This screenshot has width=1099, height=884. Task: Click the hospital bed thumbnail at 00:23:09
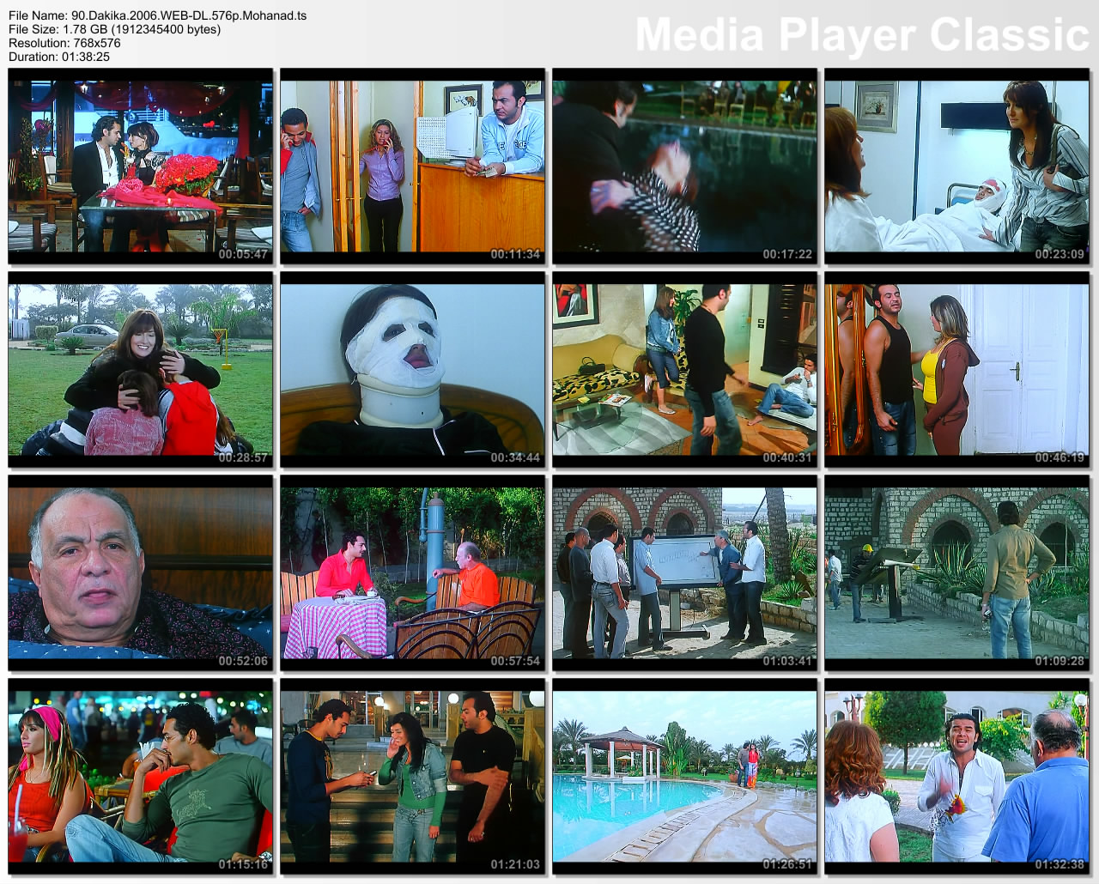[956, 167]
